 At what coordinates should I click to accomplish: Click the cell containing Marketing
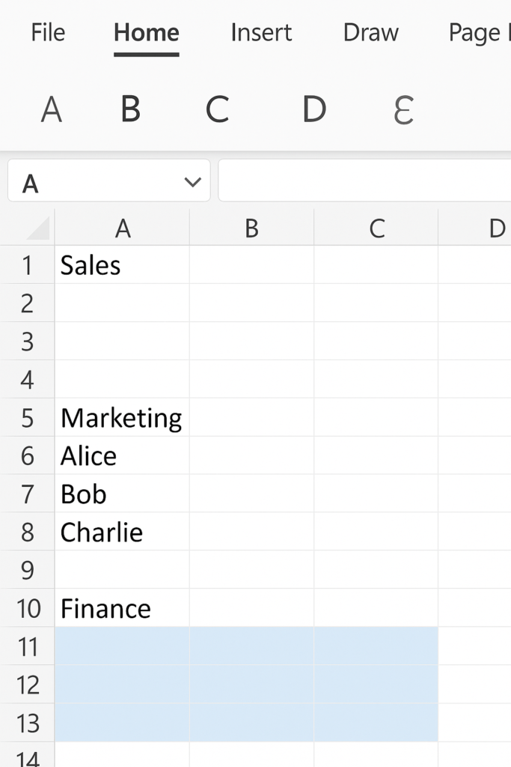pos(121,418)
